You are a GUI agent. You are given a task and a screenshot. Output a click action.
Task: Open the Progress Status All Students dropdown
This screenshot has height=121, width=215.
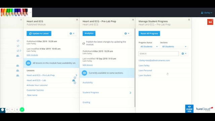(x=149, y=46)
